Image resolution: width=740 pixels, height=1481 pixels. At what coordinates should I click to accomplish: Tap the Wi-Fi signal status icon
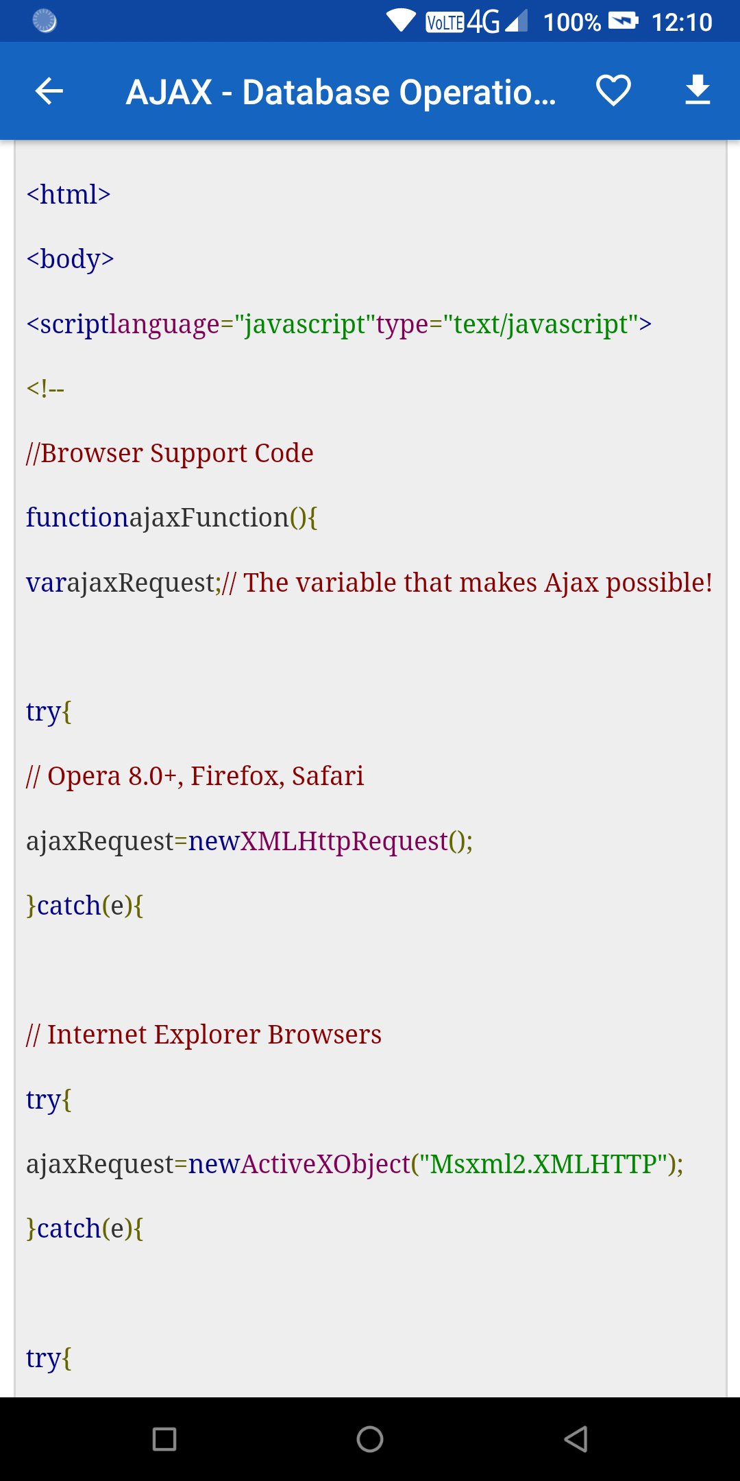(x=401, y=21)
